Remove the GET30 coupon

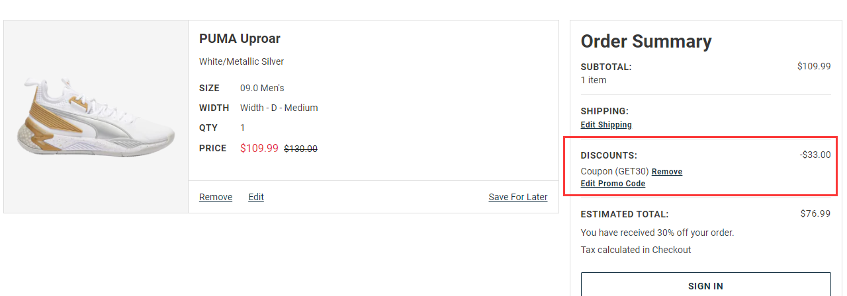tap(667, 172)
